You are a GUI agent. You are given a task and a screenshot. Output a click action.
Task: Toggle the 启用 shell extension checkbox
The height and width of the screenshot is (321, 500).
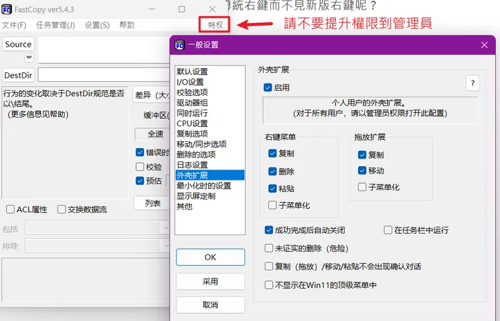pyautogui.click(x=268, y=87)
